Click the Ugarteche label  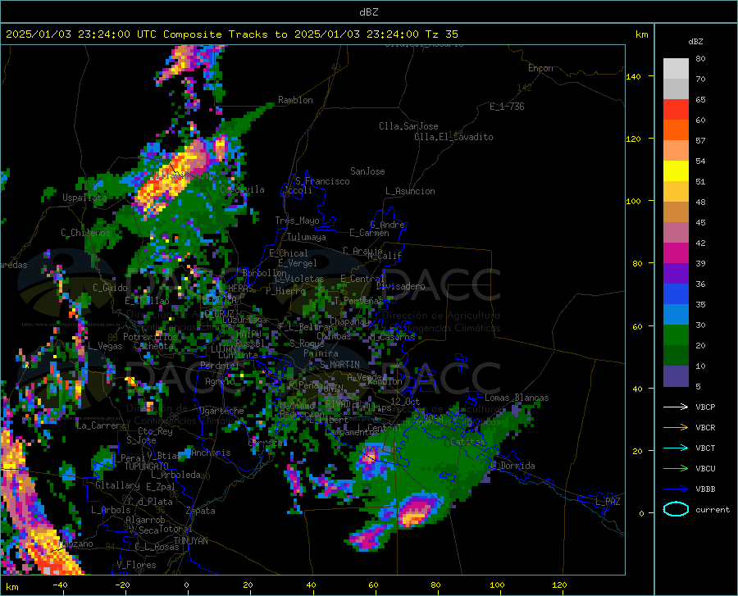tap(221, 411)
